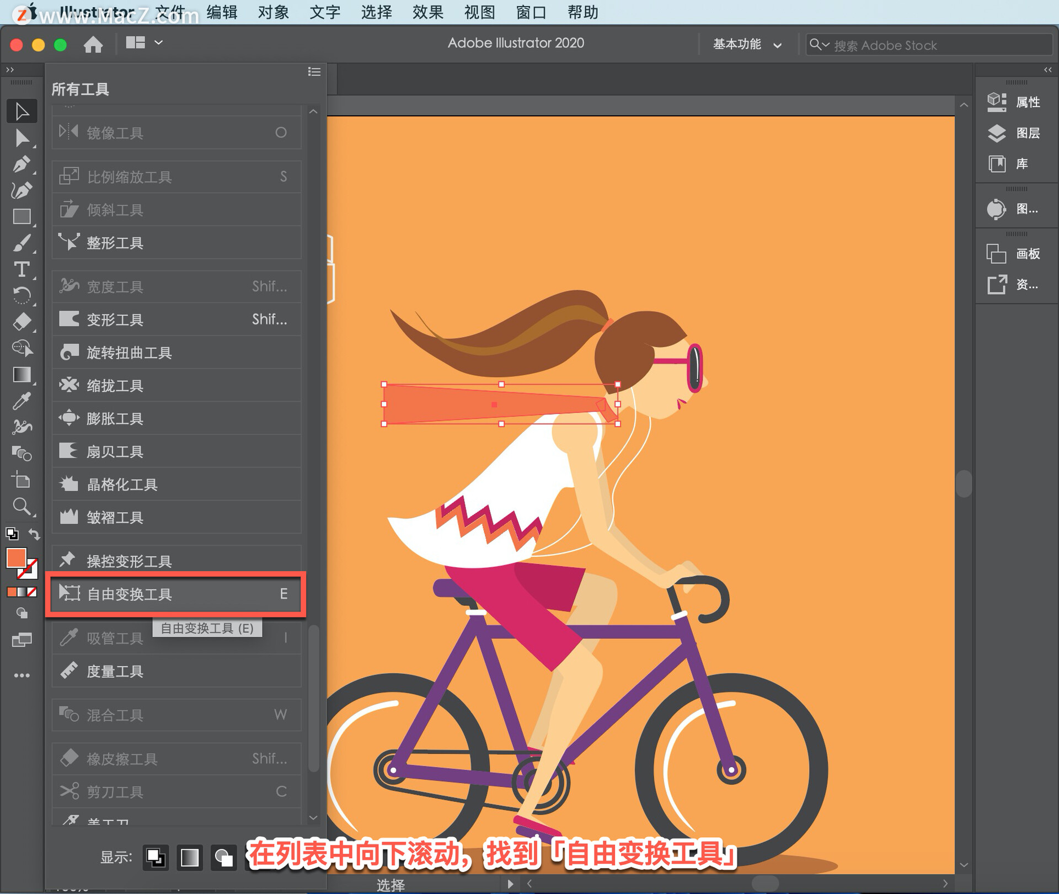The height and width of the screenshot is (894, 1059).
Task: Collapse the right panel dock arrows
Action: (x=1047, y=70)
